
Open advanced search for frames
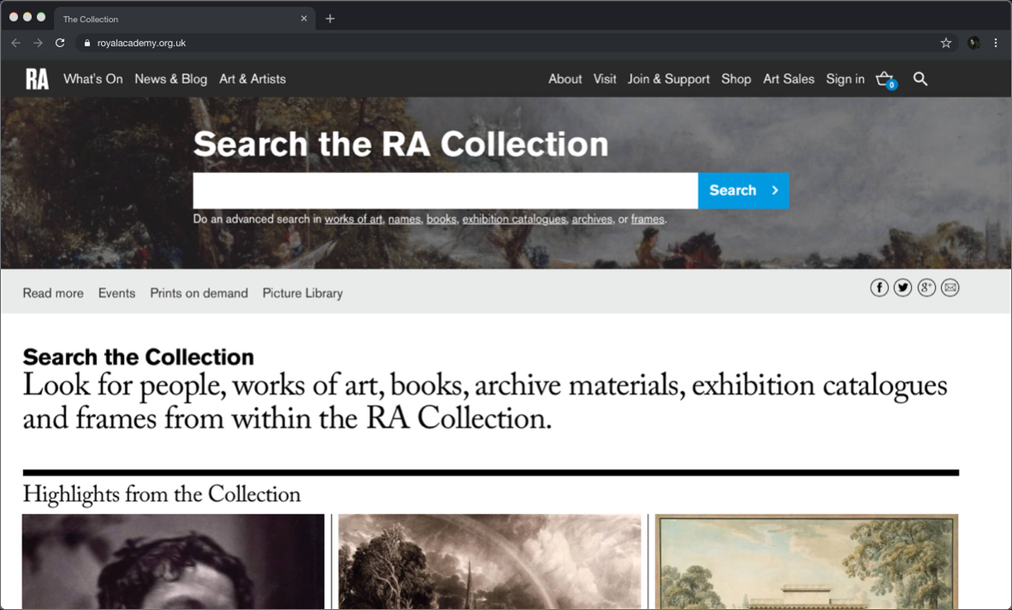coord(647,219)
